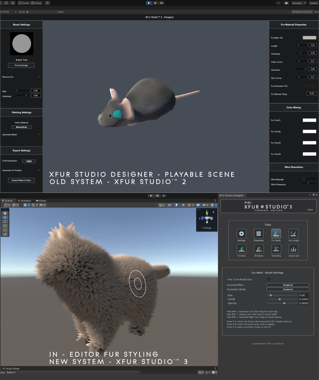Screen dimensions: 319x380
Task: Enable Fine Tune Brush Size checkbox
Action: pos(269,279)
